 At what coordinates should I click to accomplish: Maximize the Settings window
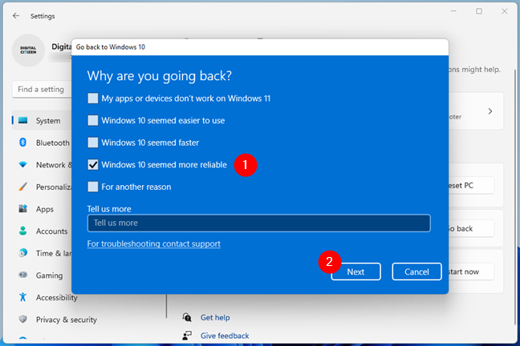point(479,11)
